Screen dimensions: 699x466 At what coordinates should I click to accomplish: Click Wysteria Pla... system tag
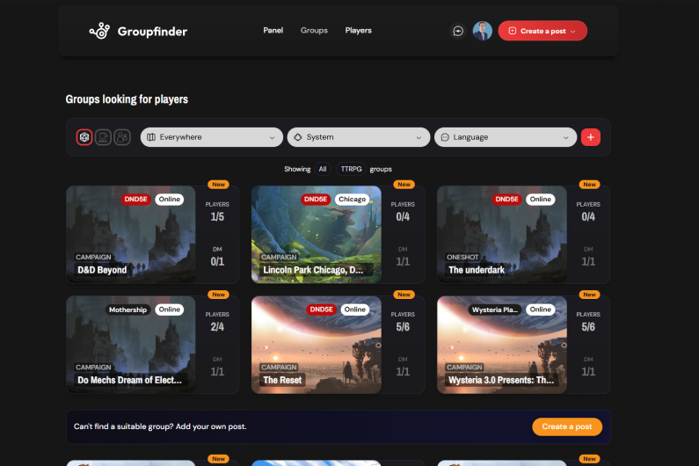click(x=495, y=309)
